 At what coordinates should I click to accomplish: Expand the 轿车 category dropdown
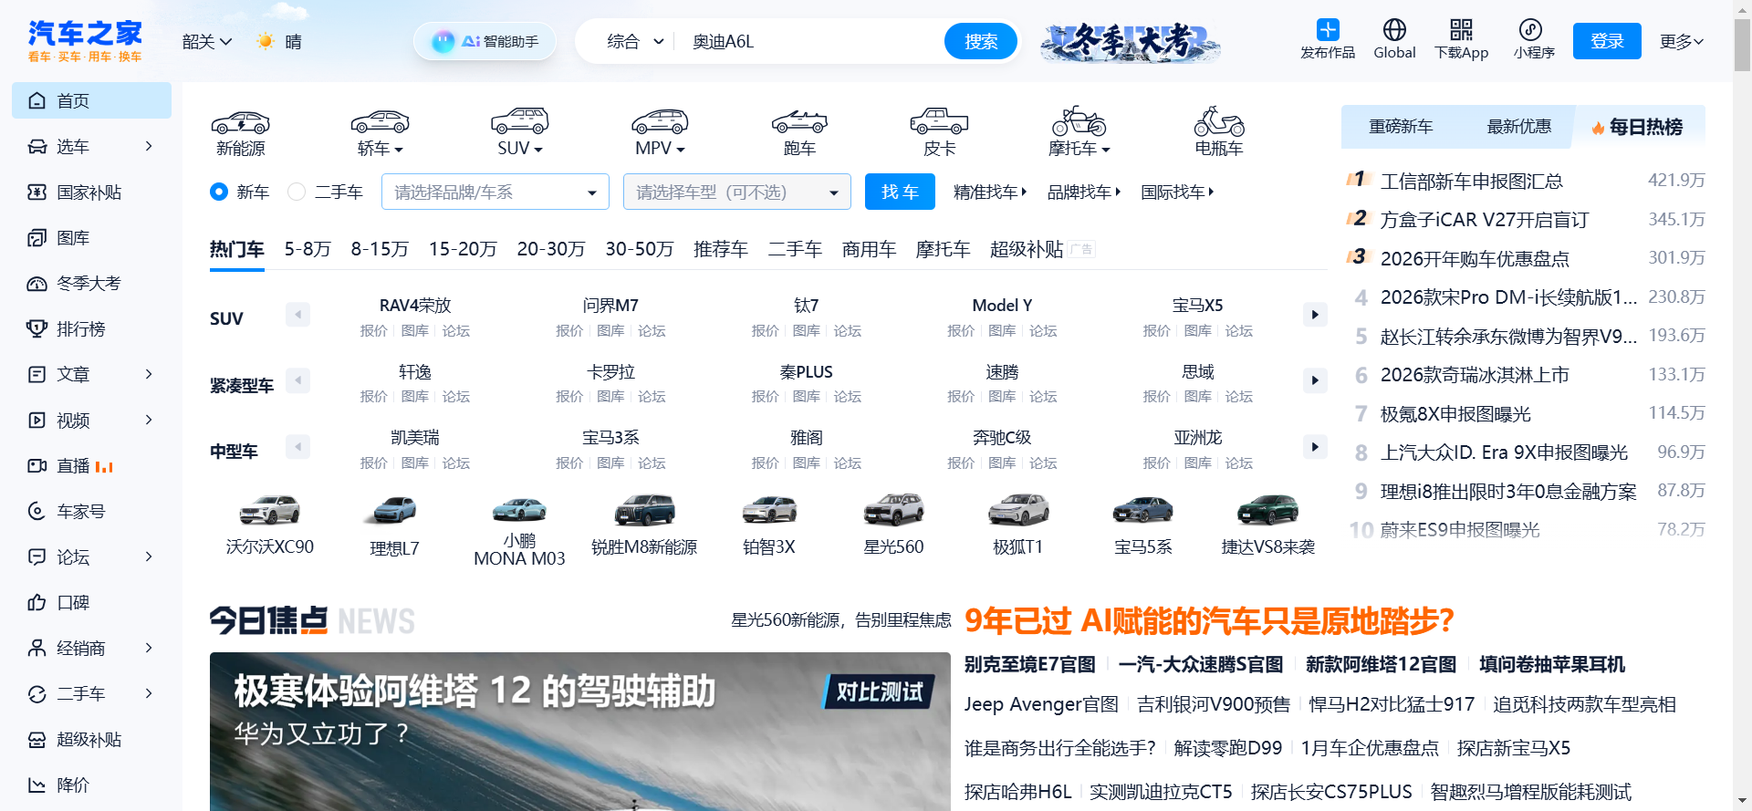(381, 148)
